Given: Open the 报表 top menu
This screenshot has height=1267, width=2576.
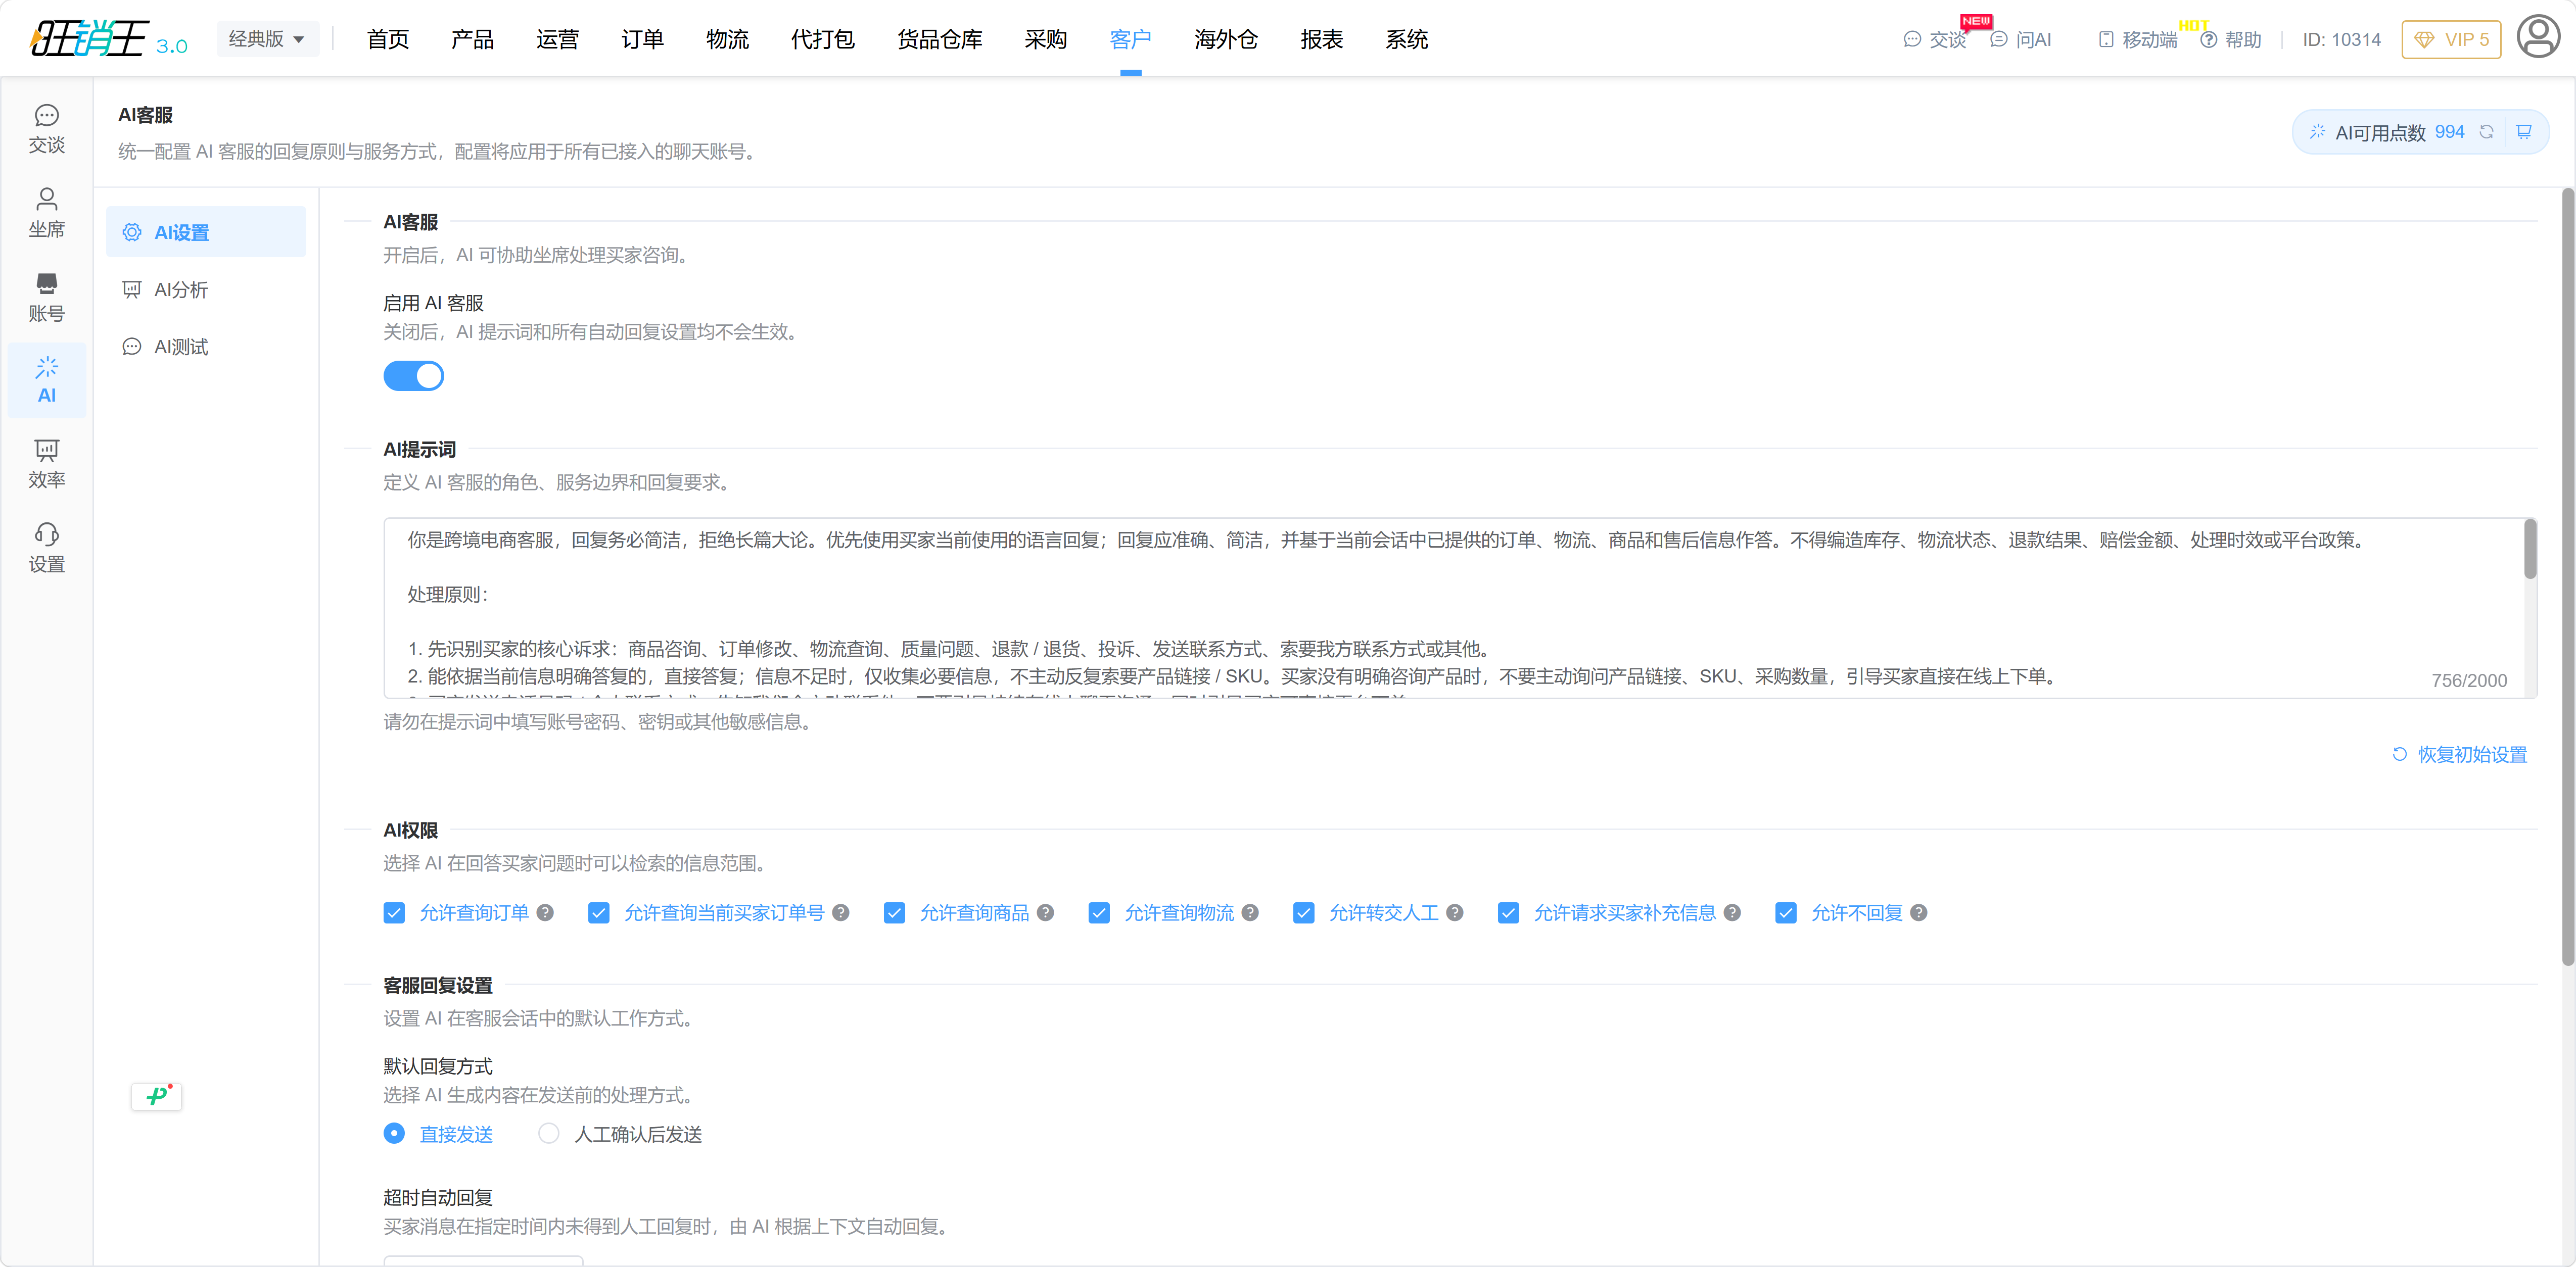Looking at the screenshot, I should tap(1321, 39).
